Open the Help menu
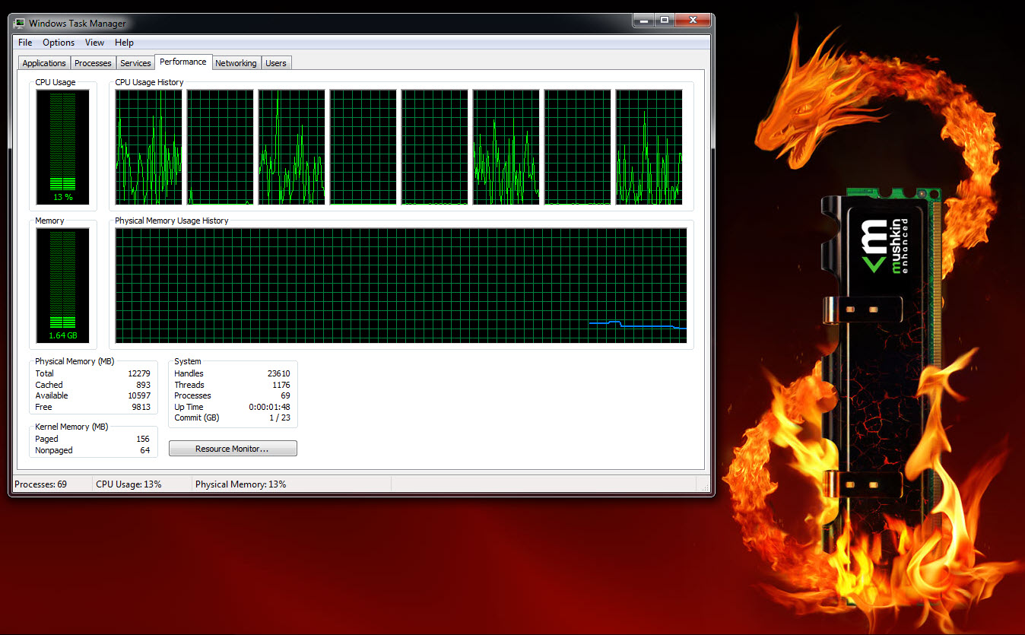Screen dimensions: 1025x635 click(124, 43)
